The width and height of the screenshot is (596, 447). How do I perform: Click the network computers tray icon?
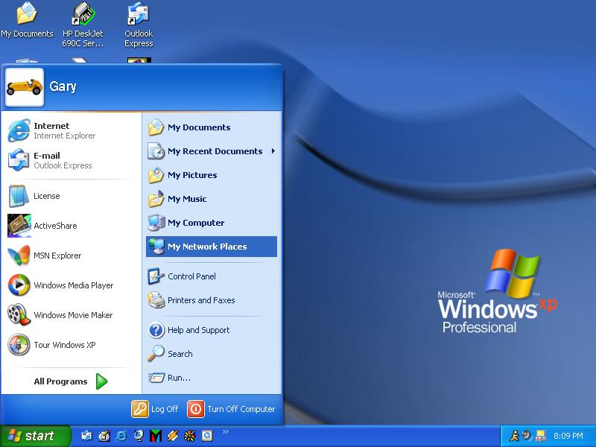coord(541,436)
